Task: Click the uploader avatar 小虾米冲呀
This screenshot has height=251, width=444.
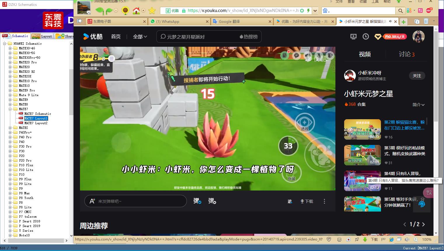Action: point(350,75)
